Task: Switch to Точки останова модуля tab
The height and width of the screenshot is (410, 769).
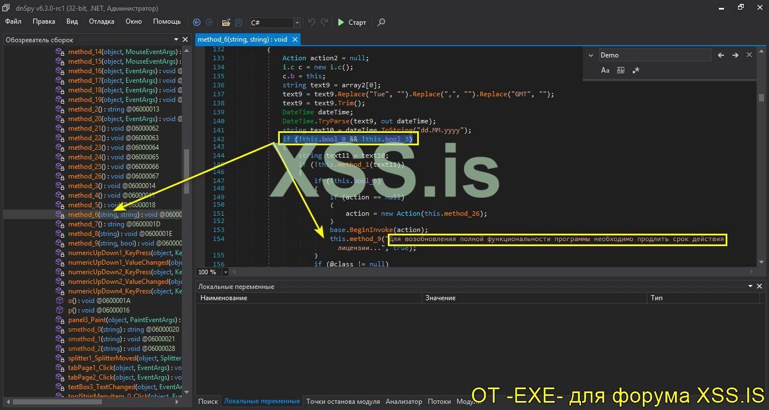Action: [x=343, y=402]
